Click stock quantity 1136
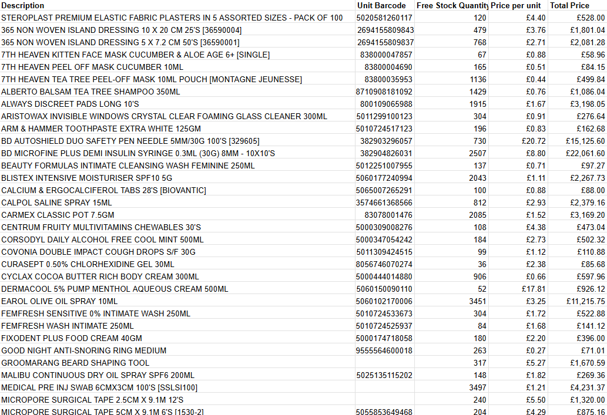This screenshot has width=607, height=415. click(x=478, y=80)
